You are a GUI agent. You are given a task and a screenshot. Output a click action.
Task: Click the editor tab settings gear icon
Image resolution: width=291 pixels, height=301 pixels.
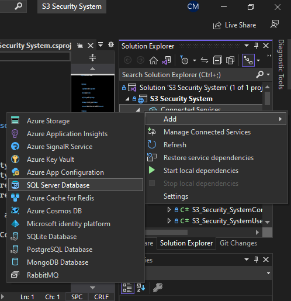pos(111,44)
